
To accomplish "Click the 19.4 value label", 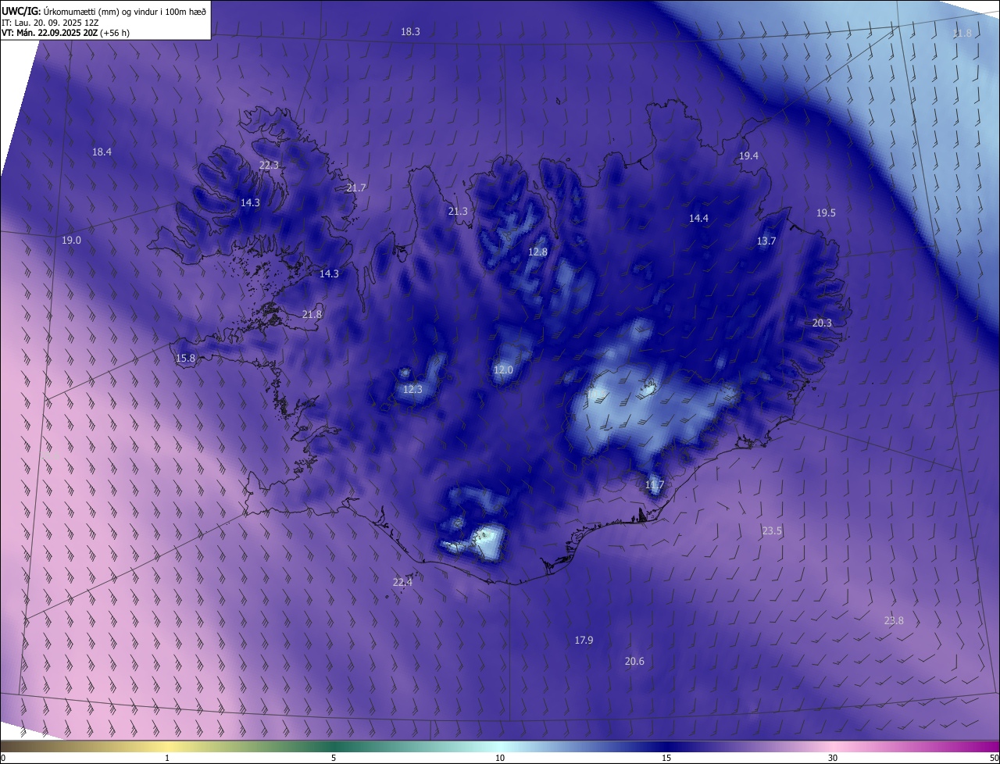I will pyautogui.click(x=748, y=156).
